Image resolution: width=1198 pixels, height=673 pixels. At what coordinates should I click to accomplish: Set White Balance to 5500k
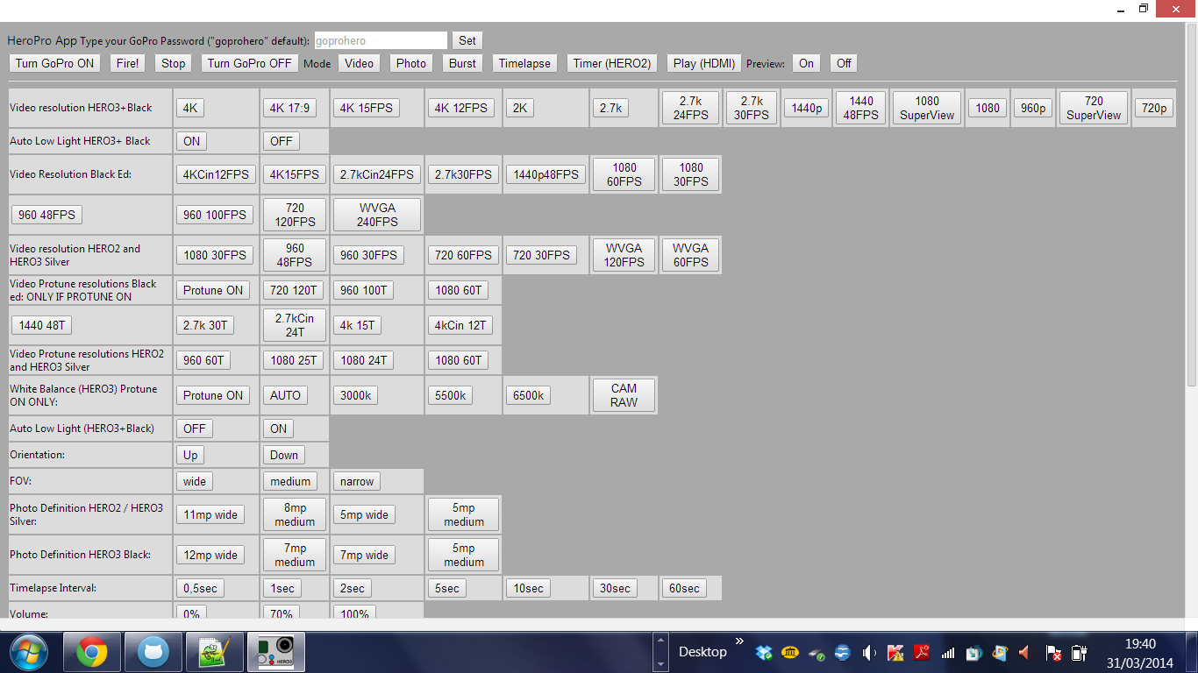450,395
